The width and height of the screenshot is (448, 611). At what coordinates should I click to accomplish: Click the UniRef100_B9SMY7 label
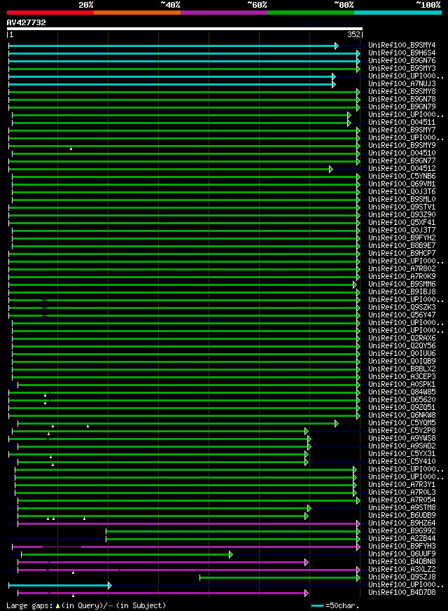(402, 130)
